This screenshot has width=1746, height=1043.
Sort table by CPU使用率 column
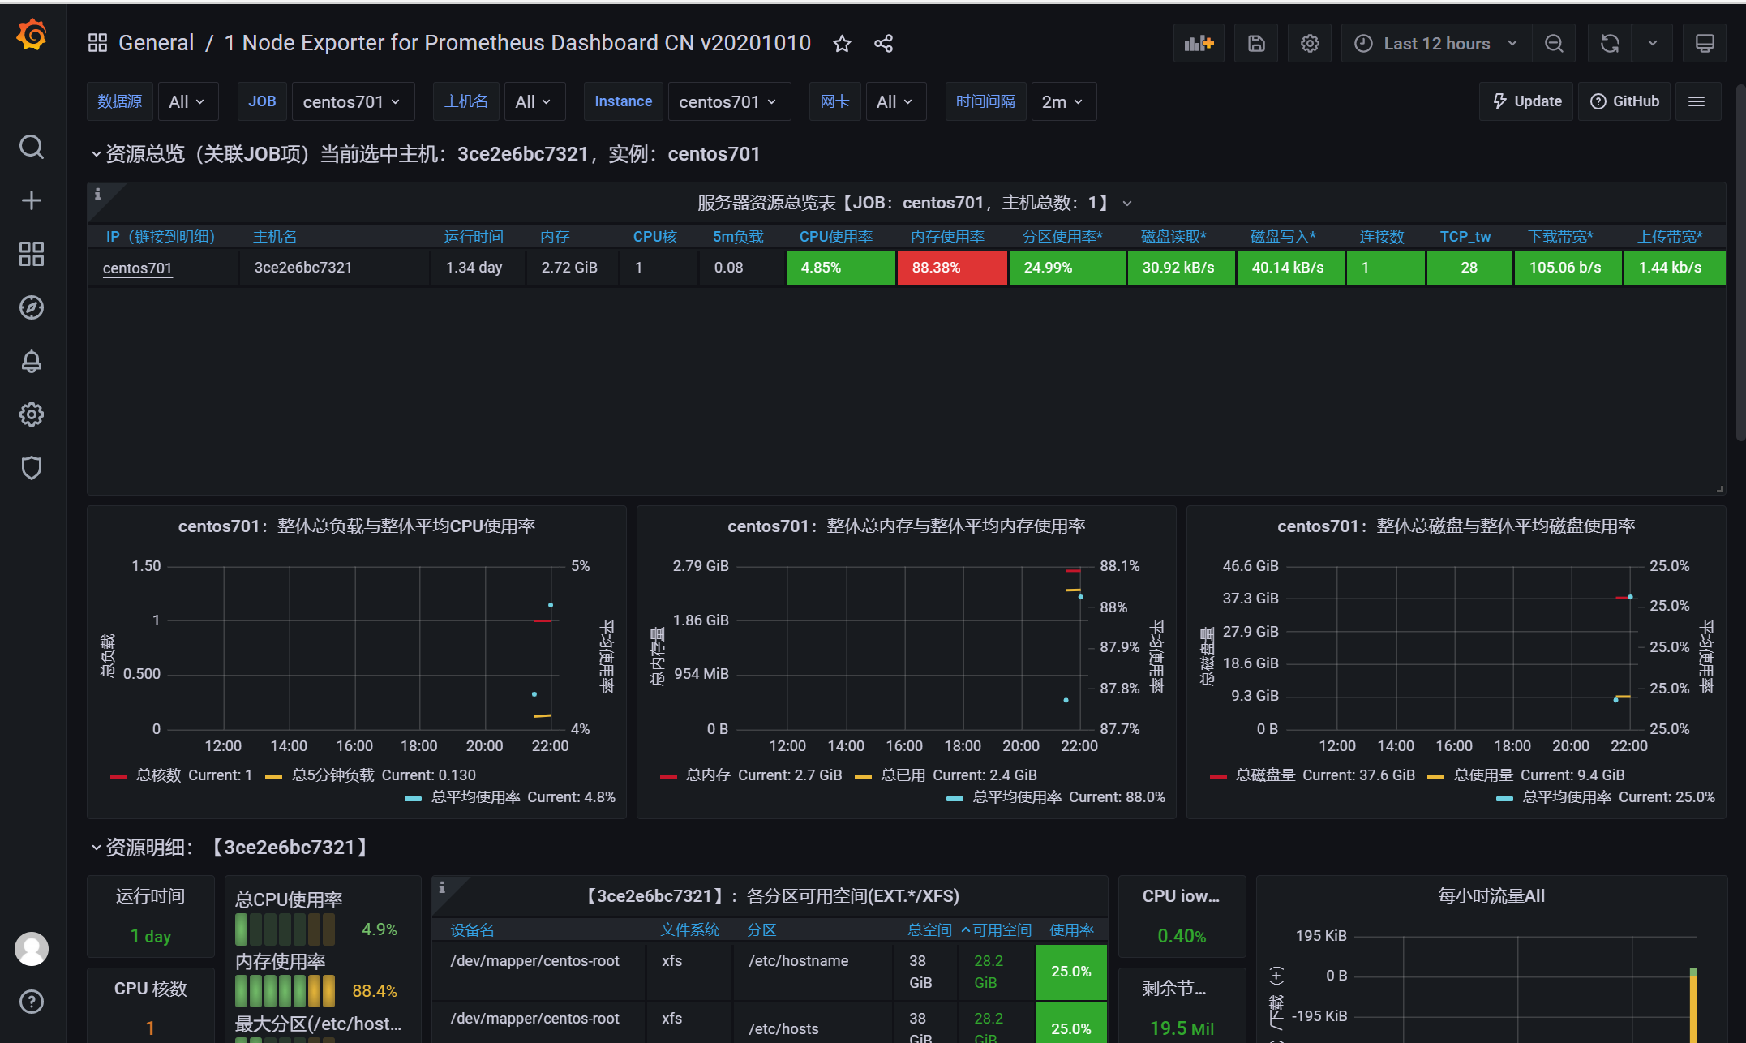point(836,237)
